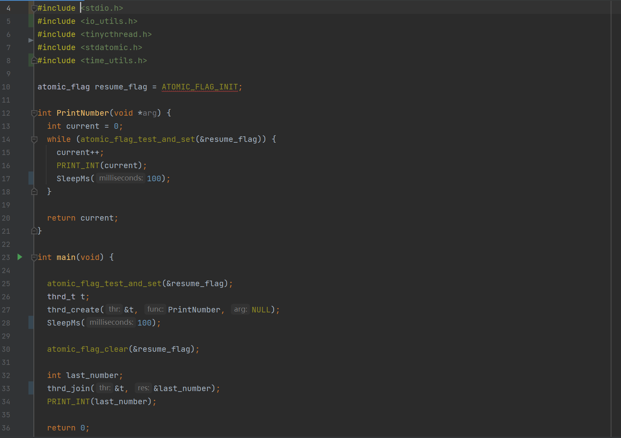621x438 pixels.
Task: Click the PrintNumber closing fold marker at line 21
Action: [34, 231]
